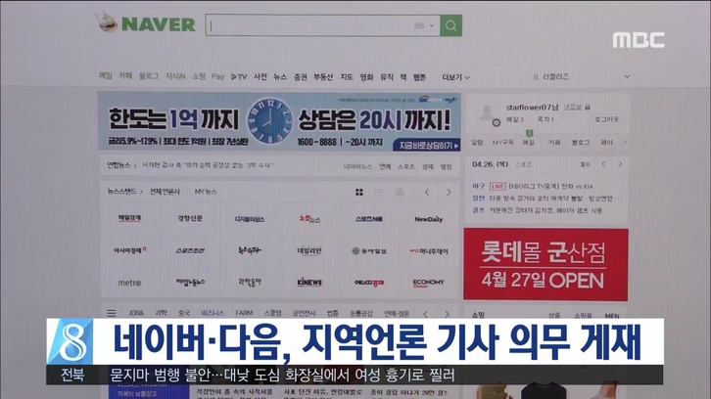Open the Pay menu link
The height and width of the screenshot is (399, 711).
pos(217,76)
